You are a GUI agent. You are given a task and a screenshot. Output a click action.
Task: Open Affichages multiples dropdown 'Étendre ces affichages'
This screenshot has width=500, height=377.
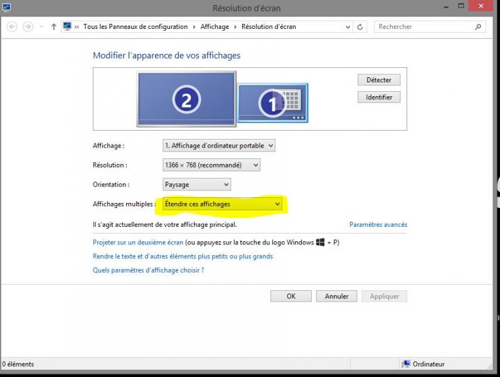(x=222, y=204)
